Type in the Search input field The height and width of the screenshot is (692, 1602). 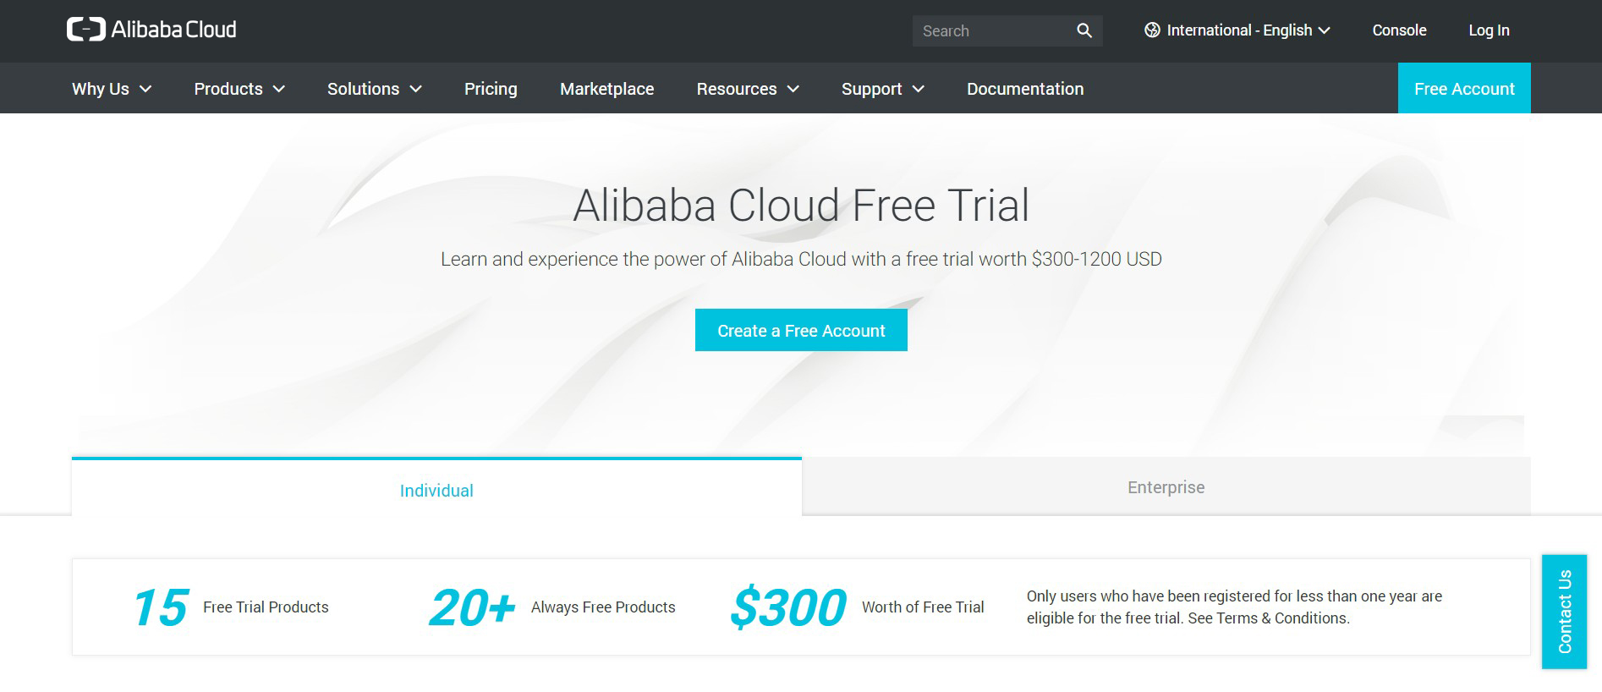pyautogui.click(x=990, y=30)
